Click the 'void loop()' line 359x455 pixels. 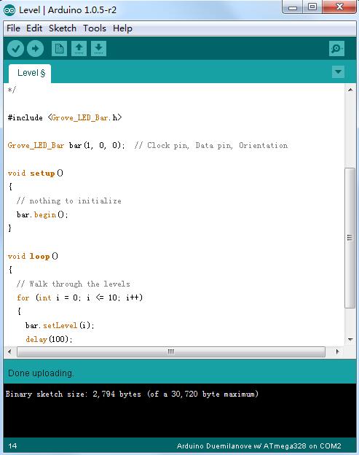(x=33, y=256)
